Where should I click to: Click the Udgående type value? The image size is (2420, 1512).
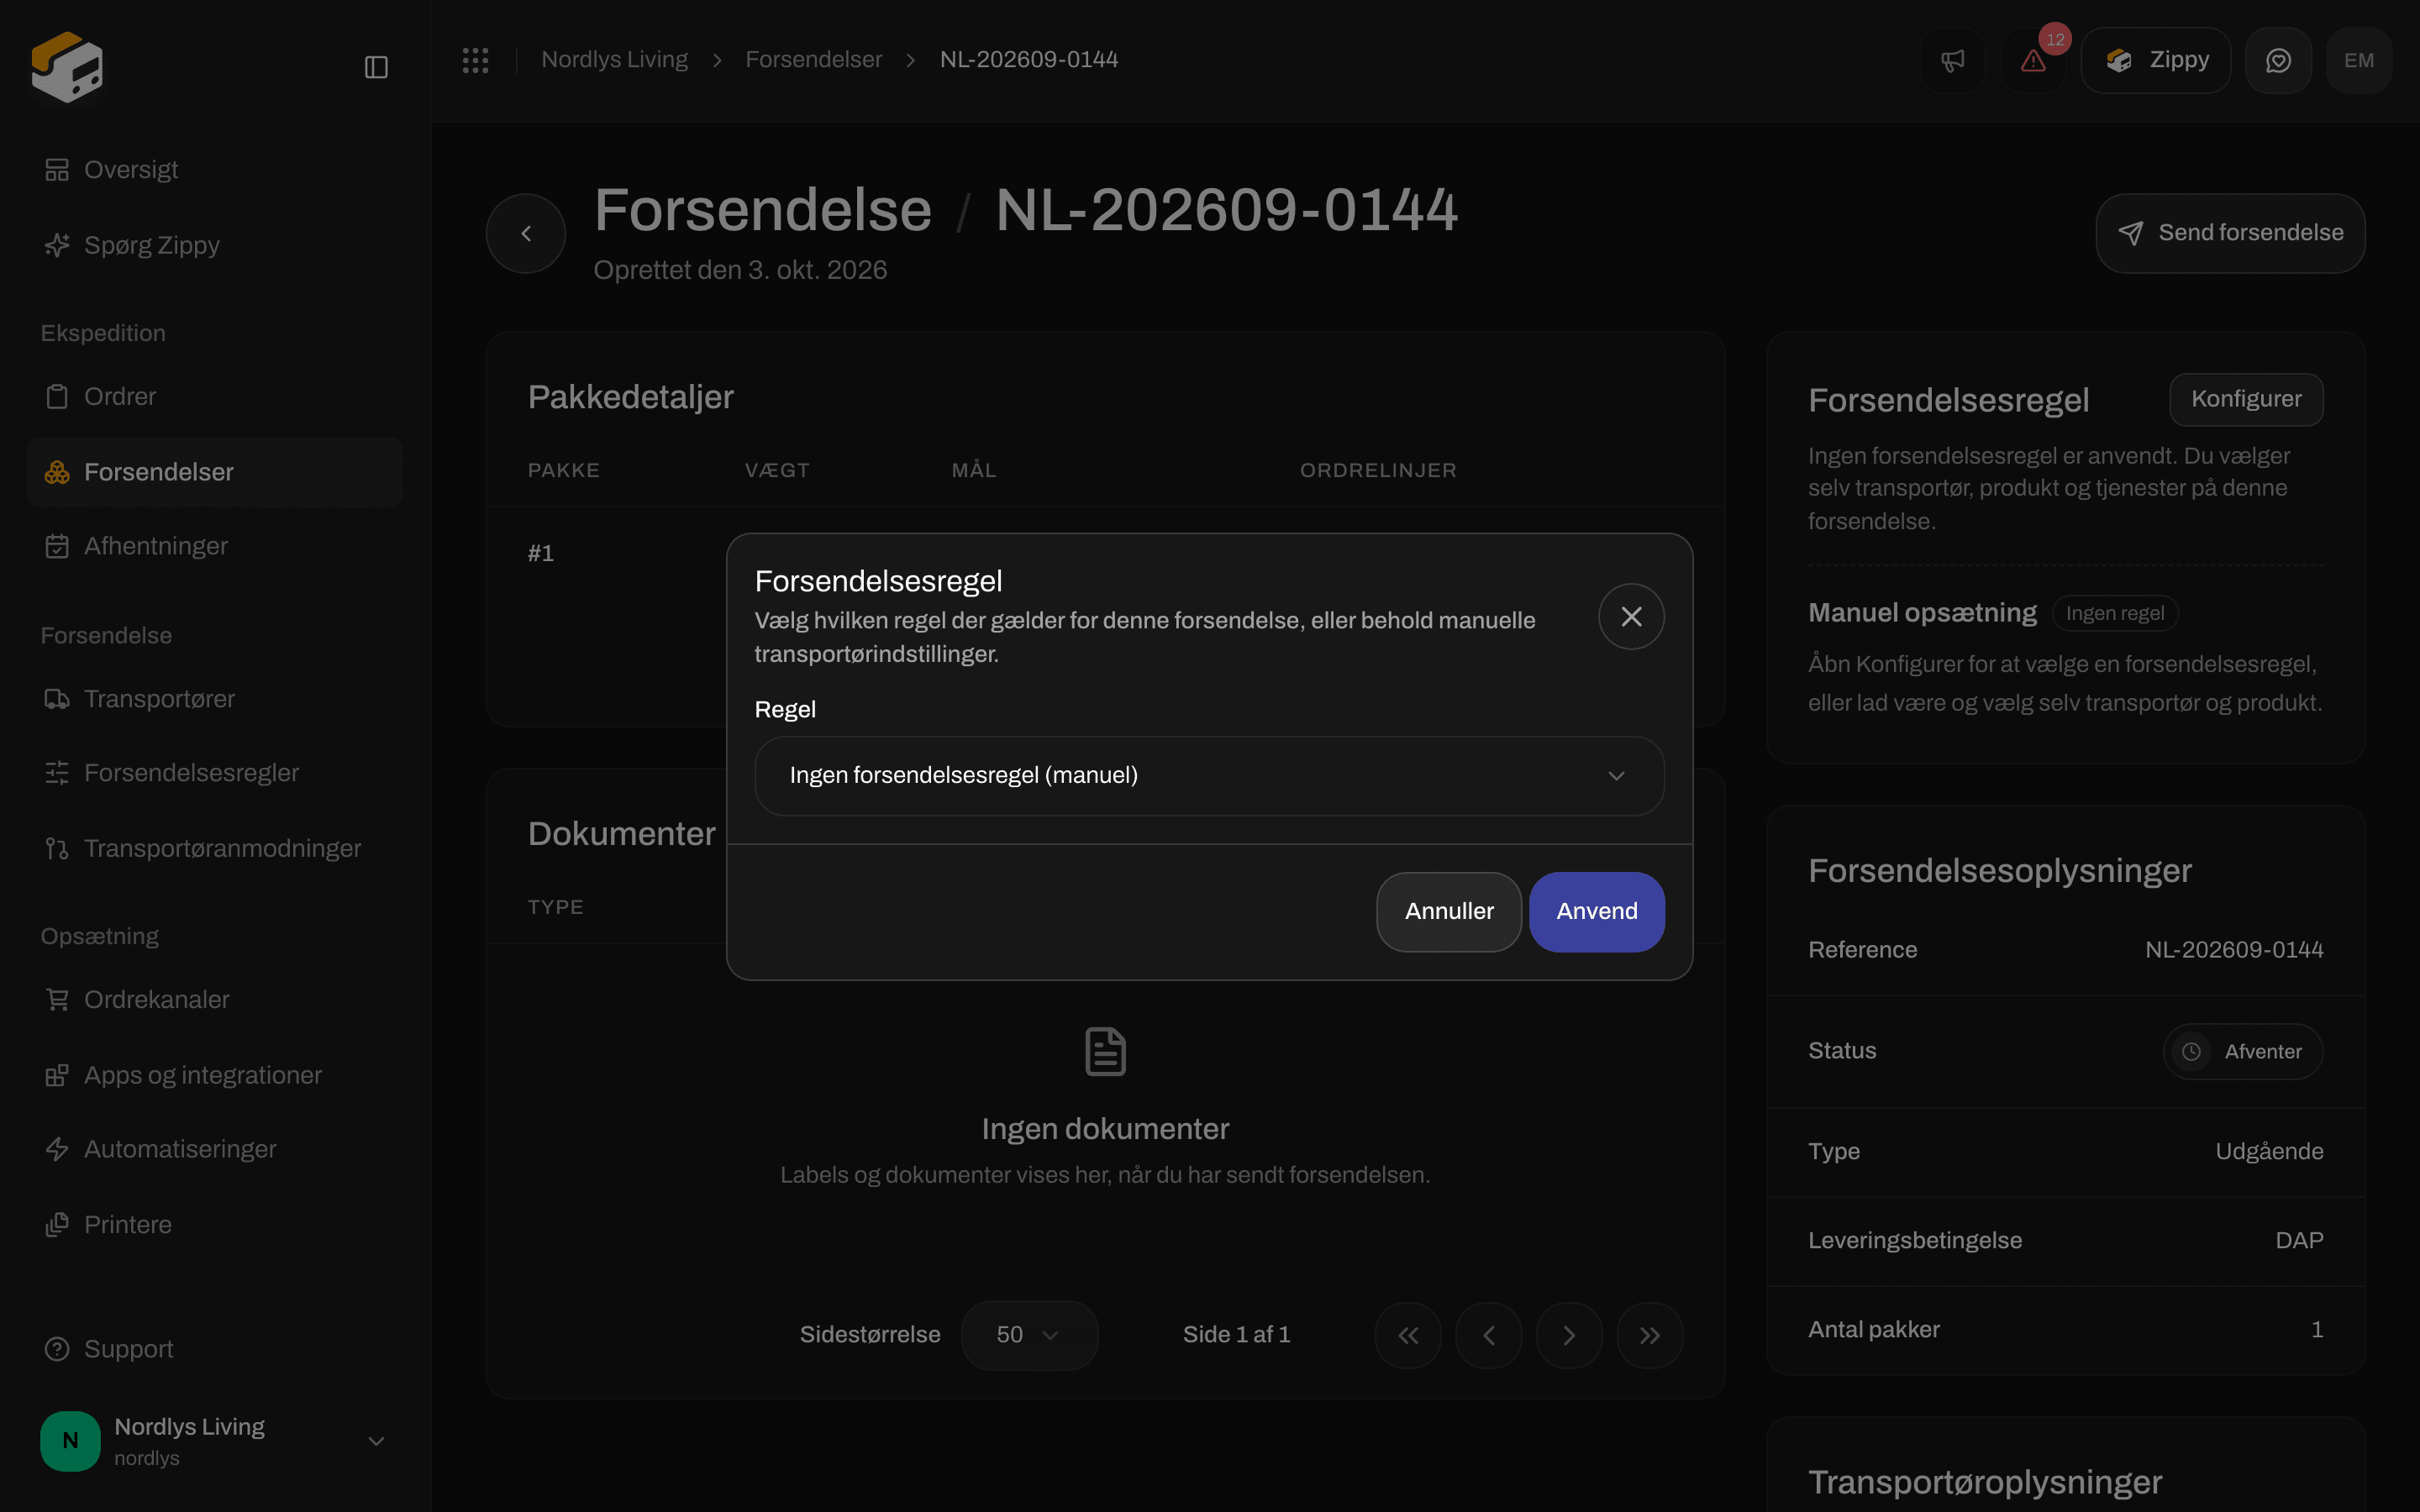tap(2269, 1151)
